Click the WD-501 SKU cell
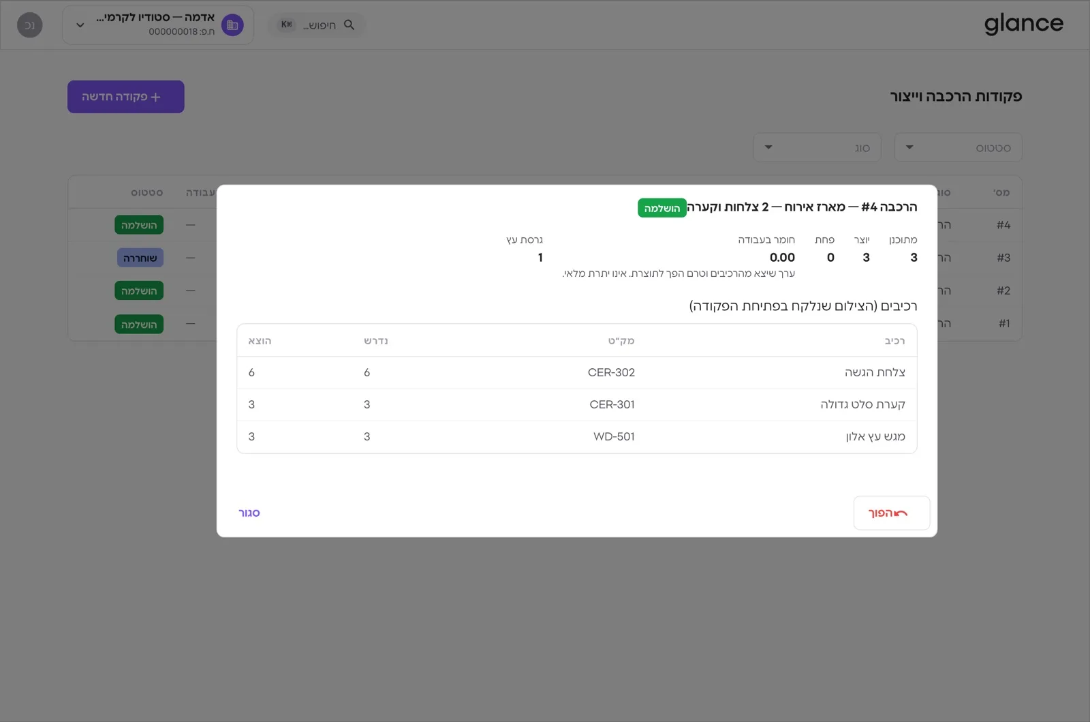This screenshot has width=1090, height=722. tap(614, 436)
